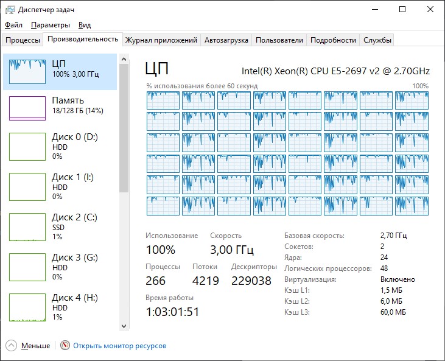This screenshot has height=361, width=445.
Task: Switch to the Процессы tab
Action: [23, 40]
